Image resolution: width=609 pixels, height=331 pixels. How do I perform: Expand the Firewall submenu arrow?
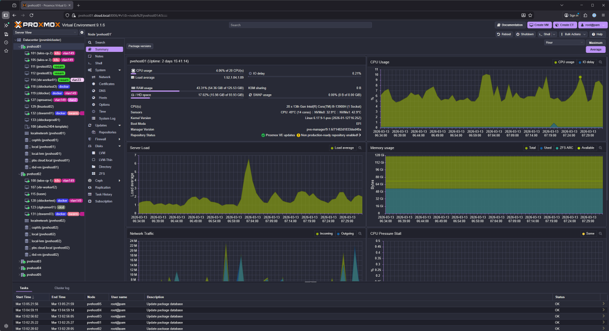click(x=120, y=139)
